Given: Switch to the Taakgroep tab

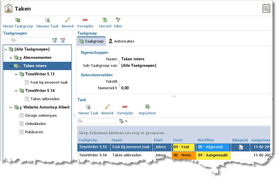Looking at the screenshot, I should click(91, 41).
